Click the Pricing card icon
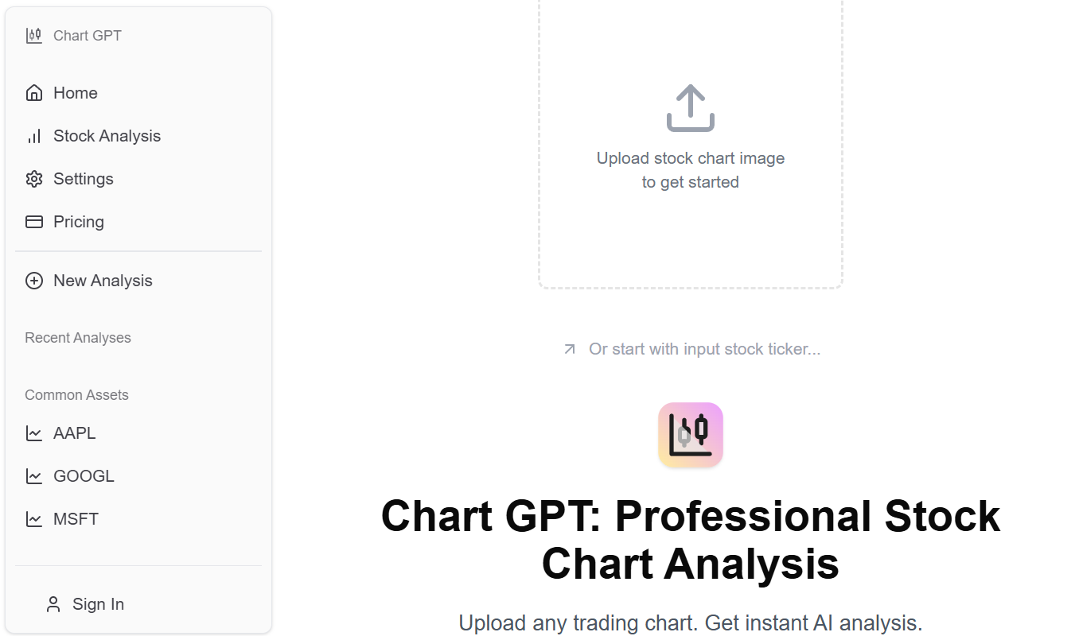The image size is (1075, 636). 34,222
